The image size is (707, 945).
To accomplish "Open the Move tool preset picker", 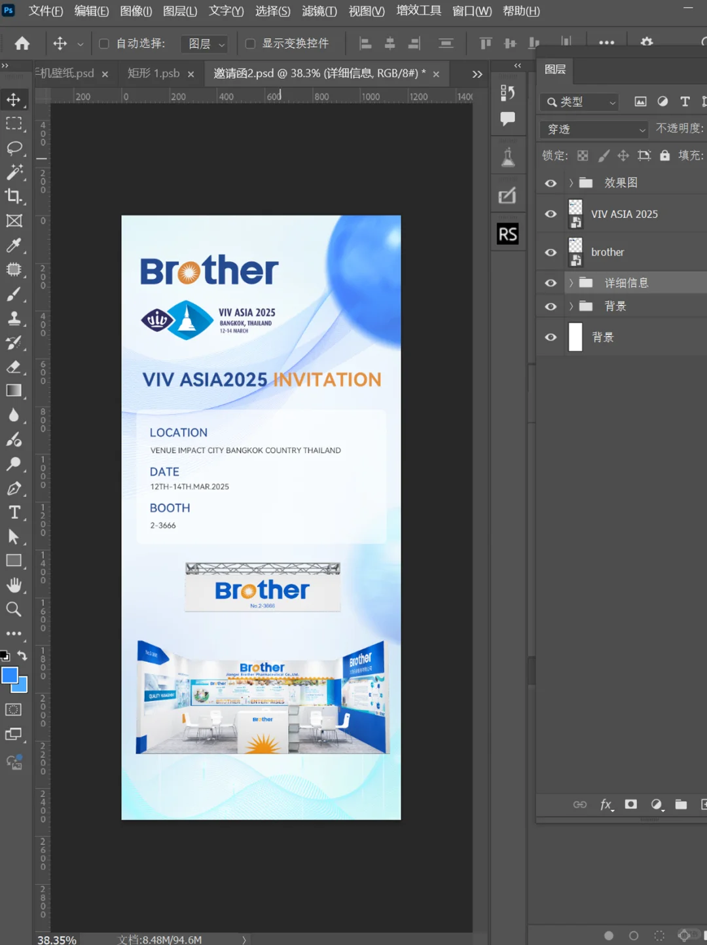I will pyautogui.click(x=81, y=45).
